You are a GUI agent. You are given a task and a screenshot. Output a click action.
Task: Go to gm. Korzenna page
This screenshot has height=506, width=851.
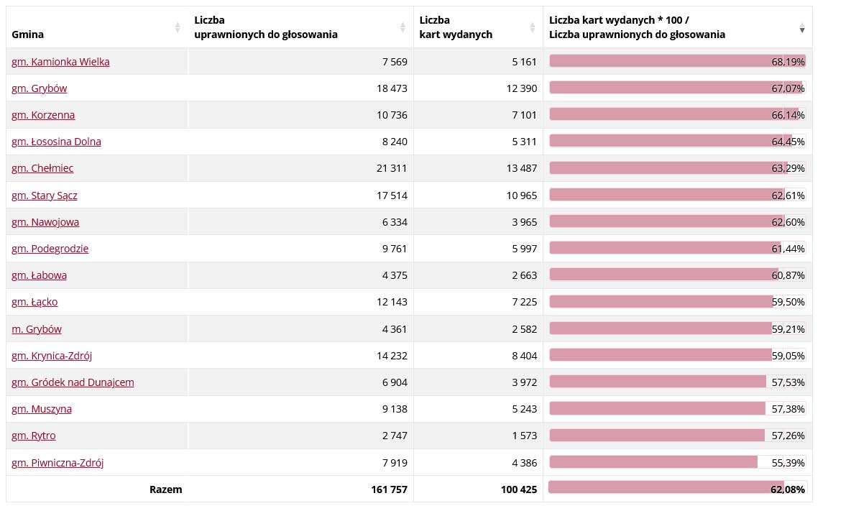coord(43,115)
